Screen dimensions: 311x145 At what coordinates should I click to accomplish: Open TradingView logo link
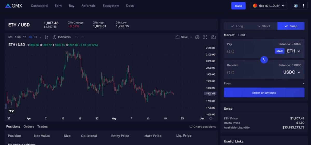(x=12, y=111)
